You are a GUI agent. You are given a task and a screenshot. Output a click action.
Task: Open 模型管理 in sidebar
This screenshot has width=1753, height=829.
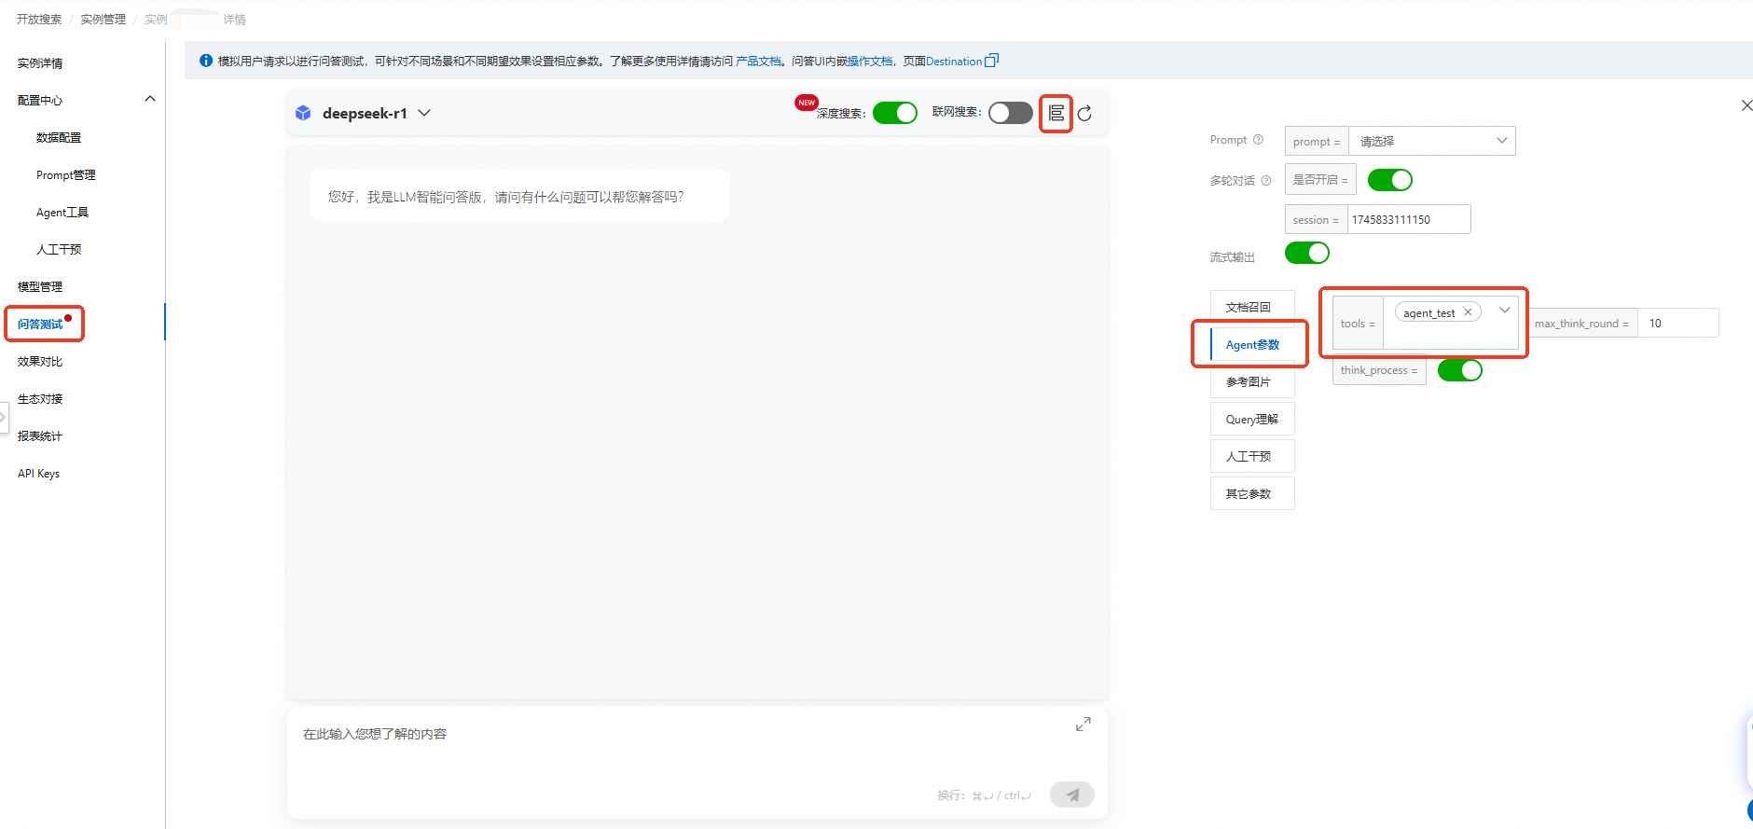click(x=40, y=286)
